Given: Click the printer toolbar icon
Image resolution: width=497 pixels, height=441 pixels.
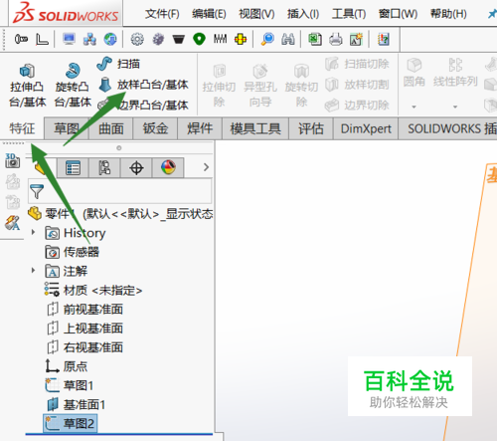Looking at the screenshot, I should [x=336, y=40].
